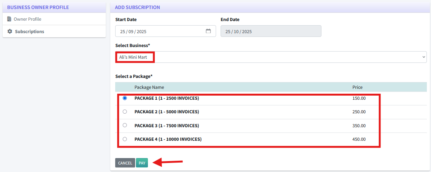Open the Select Business dropdown arrow

pos(424,57)
